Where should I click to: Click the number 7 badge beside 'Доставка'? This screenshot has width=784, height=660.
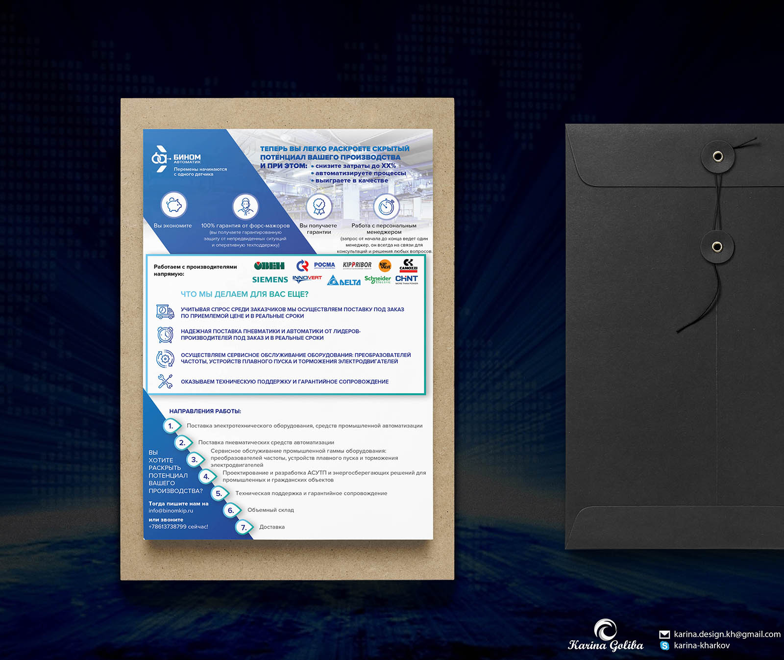[244, 527]
